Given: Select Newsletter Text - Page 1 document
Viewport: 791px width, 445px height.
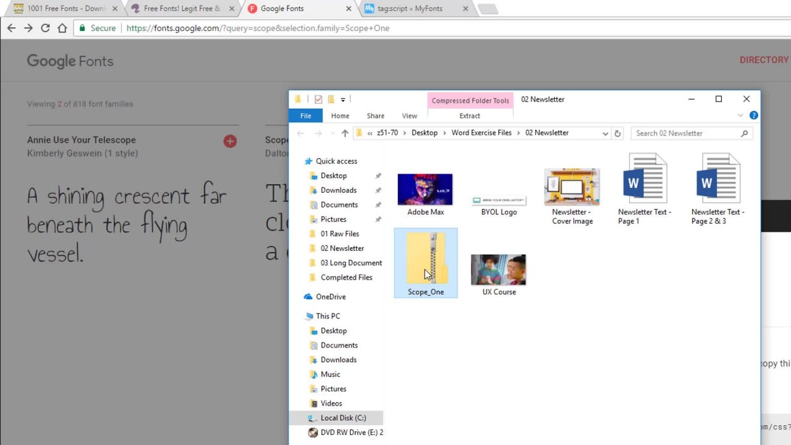Looking at the screenshot, I should click(645, 189).
